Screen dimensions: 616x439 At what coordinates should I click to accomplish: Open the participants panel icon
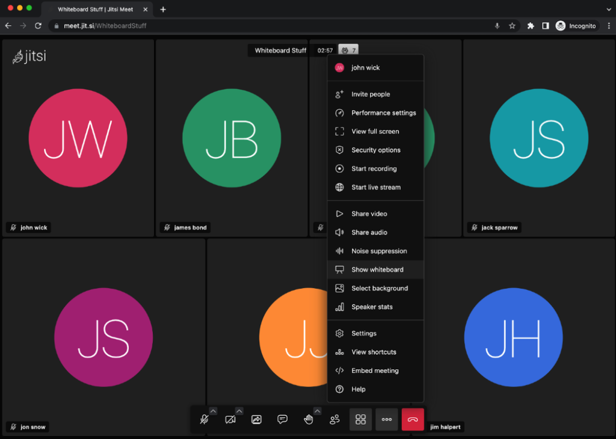(x=334, y=419)
